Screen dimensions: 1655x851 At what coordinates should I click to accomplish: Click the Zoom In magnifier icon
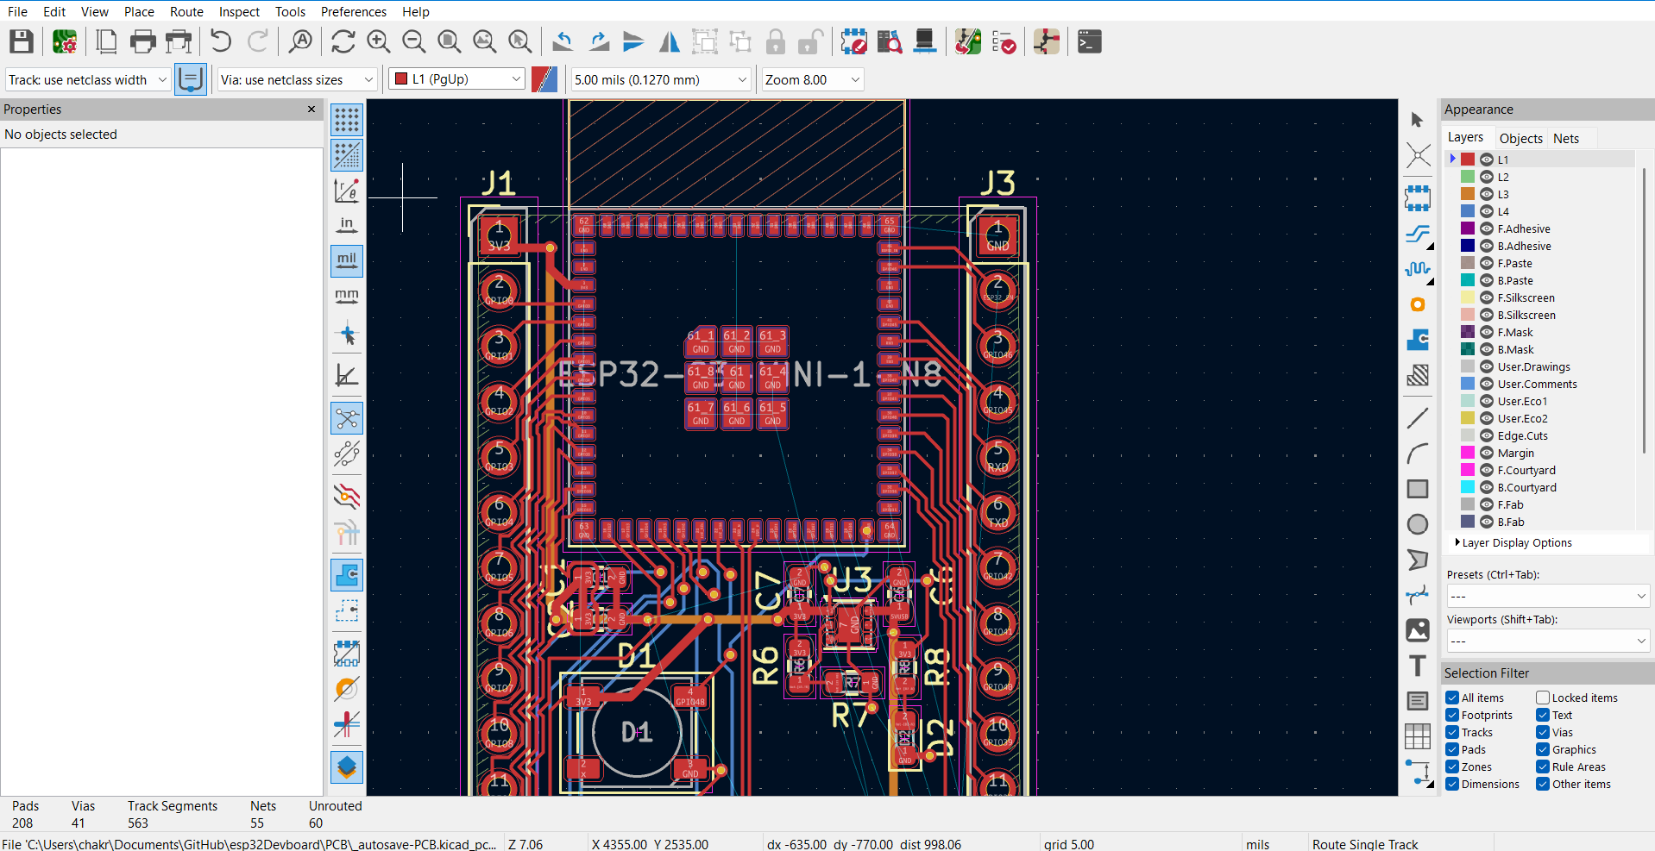point(378,41)
